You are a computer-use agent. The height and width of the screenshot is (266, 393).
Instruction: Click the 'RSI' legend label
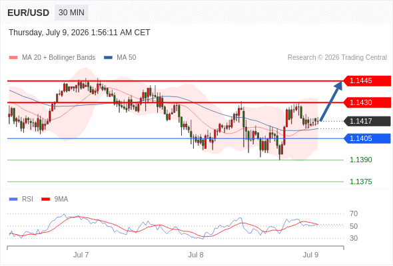pos(27,199)
